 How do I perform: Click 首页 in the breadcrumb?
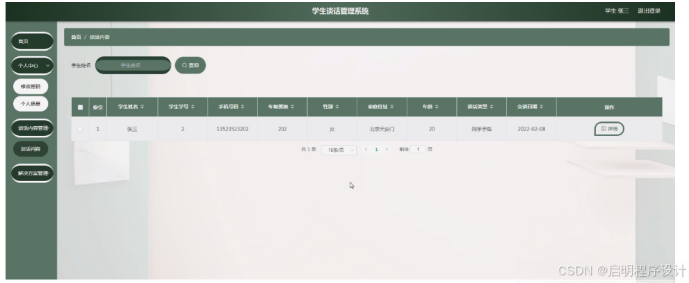tap(76, 37)
